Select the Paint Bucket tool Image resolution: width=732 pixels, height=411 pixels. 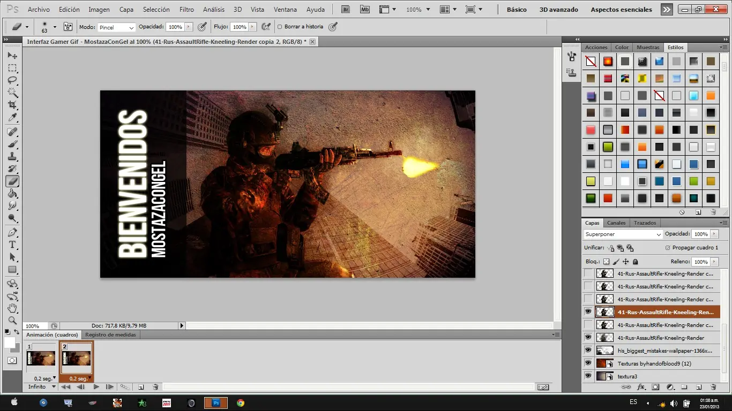click(12, 194)
